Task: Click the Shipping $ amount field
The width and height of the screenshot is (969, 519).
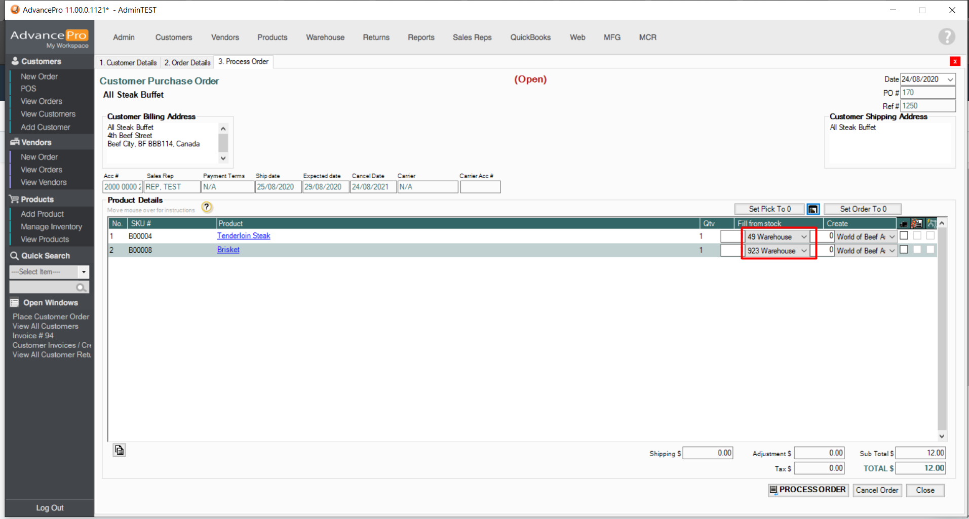Action: 708,453
